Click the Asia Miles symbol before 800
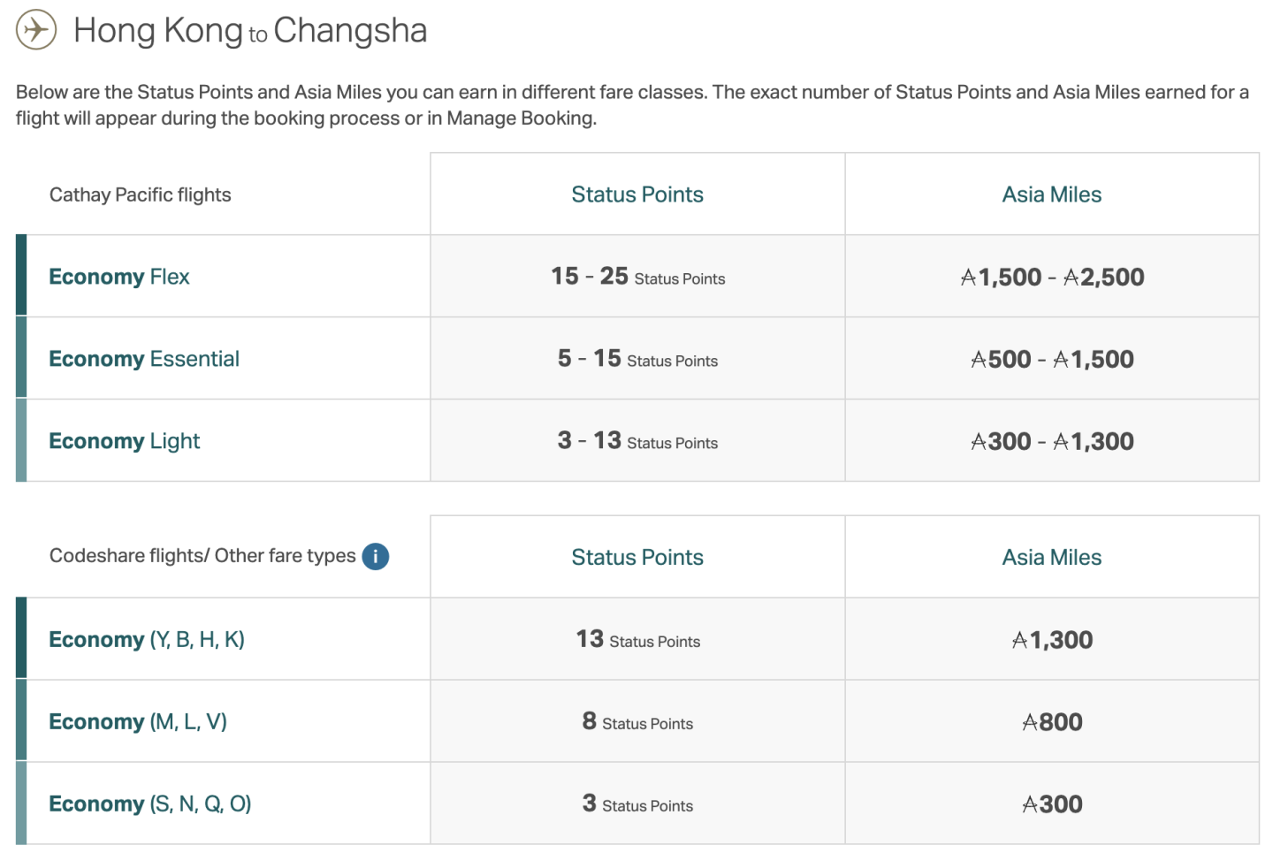Viewport: 1273px width, 853px height. pyautogui.click(x=1030, y=723)
